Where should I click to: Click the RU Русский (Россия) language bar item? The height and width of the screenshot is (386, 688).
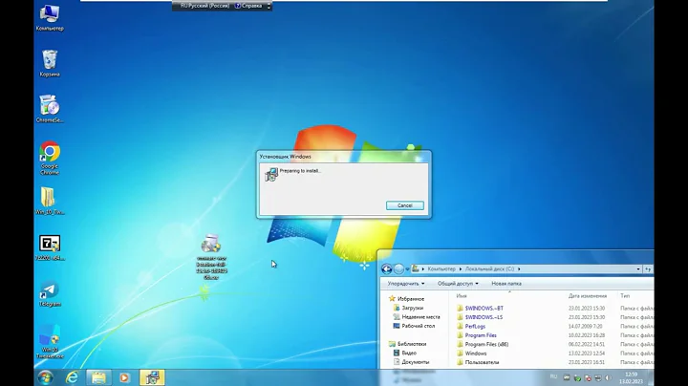(204, 6)
